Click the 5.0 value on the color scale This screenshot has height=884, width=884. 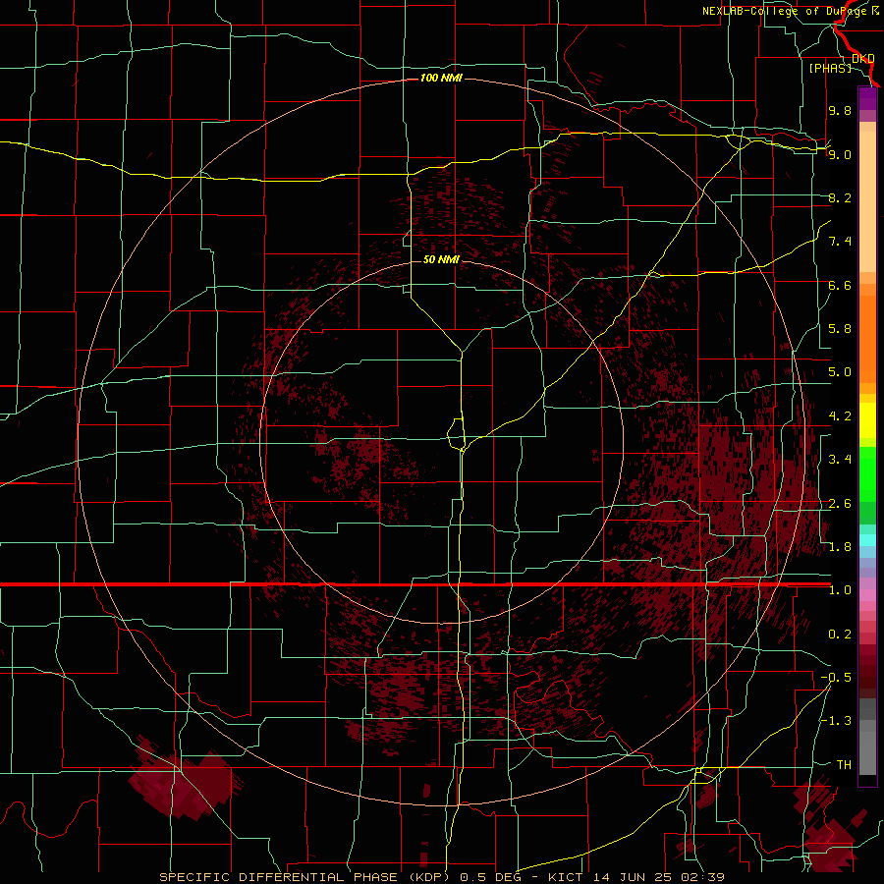840,372
